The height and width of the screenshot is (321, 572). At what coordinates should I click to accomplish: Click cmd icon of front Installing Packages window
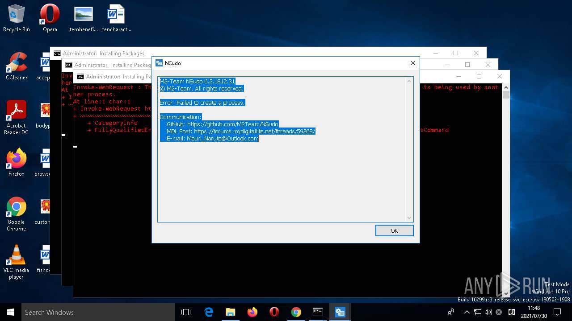pyautogui.click(x=80, y=76)
